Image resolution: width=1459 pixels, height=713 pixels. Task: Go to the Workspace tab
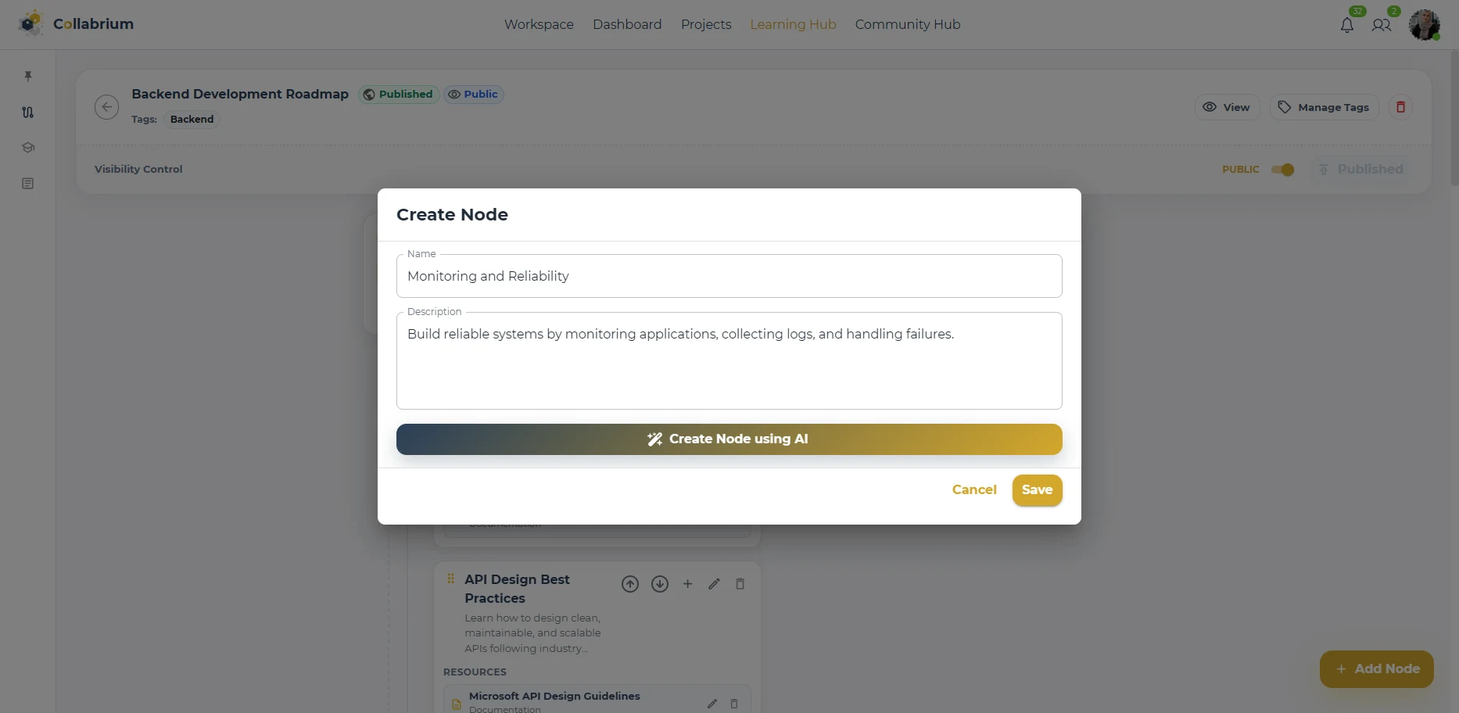539,24
